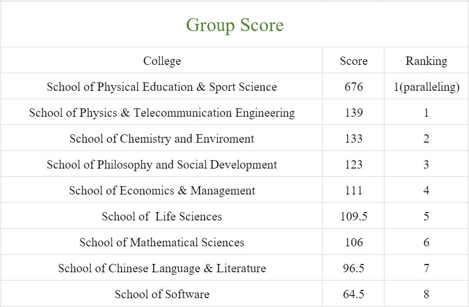
Task: Select School of Chemistry and Enviroment cell
Action: pyautogui.click(x=162, y=138)
